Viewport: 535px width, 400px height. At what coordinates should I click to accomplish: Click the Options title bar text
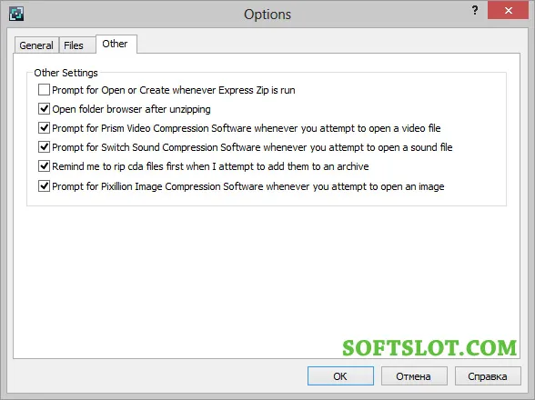tap(267, 15)
